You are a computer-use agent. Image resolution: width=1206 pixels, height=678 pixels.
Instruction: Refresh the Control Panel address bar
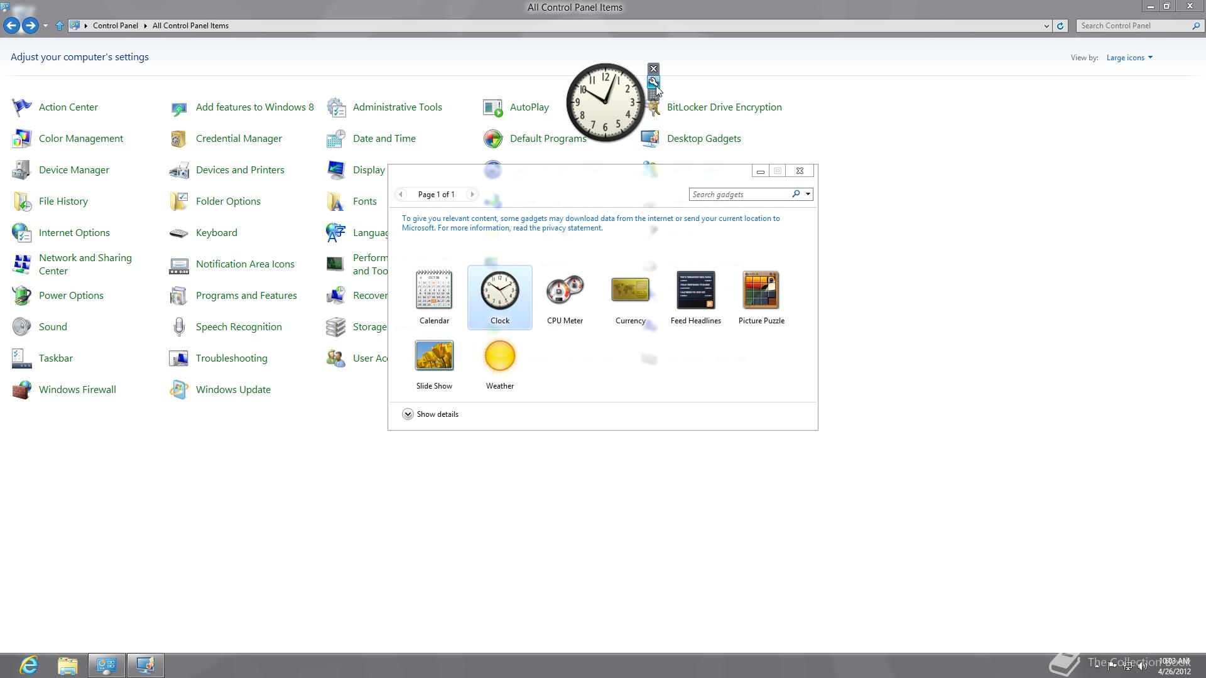point(1060,26)
